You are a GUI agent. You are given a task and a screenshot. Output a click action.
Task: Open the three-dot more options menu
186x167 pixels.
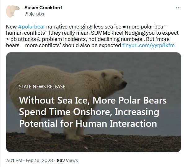point(178,8)
